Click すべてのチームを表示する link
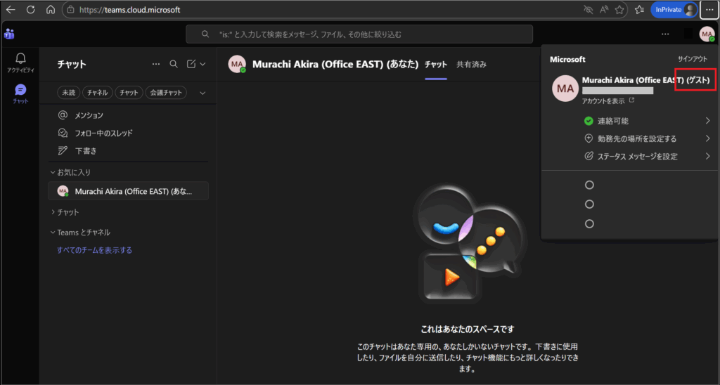720x385 pixels. pos(94,250)
